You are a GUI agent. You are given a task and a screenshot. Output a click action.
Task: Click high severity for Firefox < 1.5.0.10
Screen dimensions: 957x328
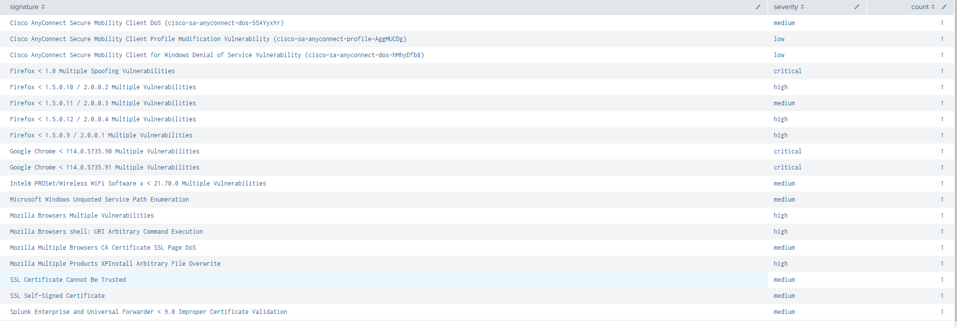click(781, 87)
